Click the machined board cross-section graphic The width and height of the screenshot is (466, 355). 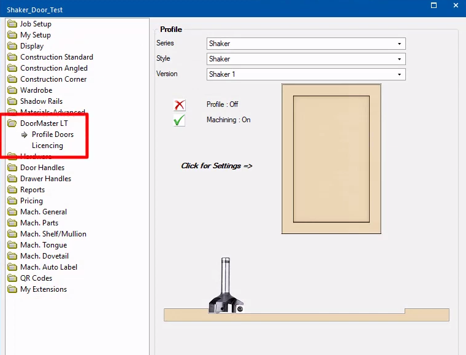tap(307, 315)
